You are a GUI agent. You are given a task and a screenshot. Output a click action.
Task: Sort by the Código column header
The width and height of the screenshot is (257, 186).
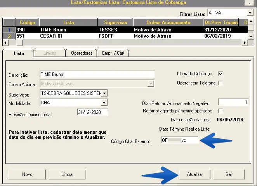click(27, 22)
